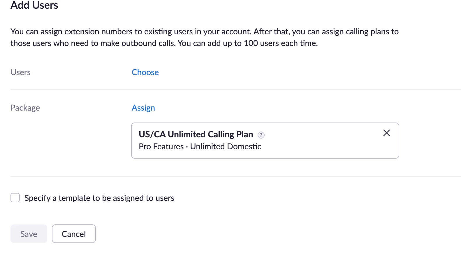
Task: Enable the specify template checkbox
Action: click(15, 198)
